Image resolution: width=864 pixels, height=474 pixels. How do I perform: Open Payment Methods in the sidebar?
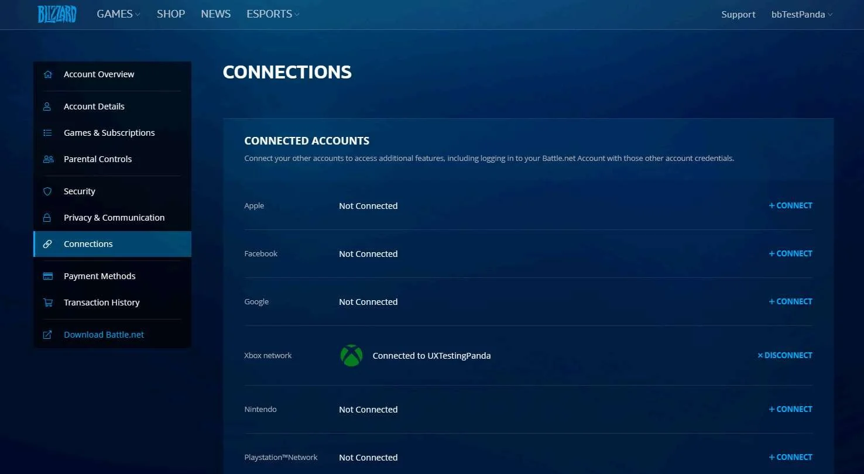coord(112,276)
